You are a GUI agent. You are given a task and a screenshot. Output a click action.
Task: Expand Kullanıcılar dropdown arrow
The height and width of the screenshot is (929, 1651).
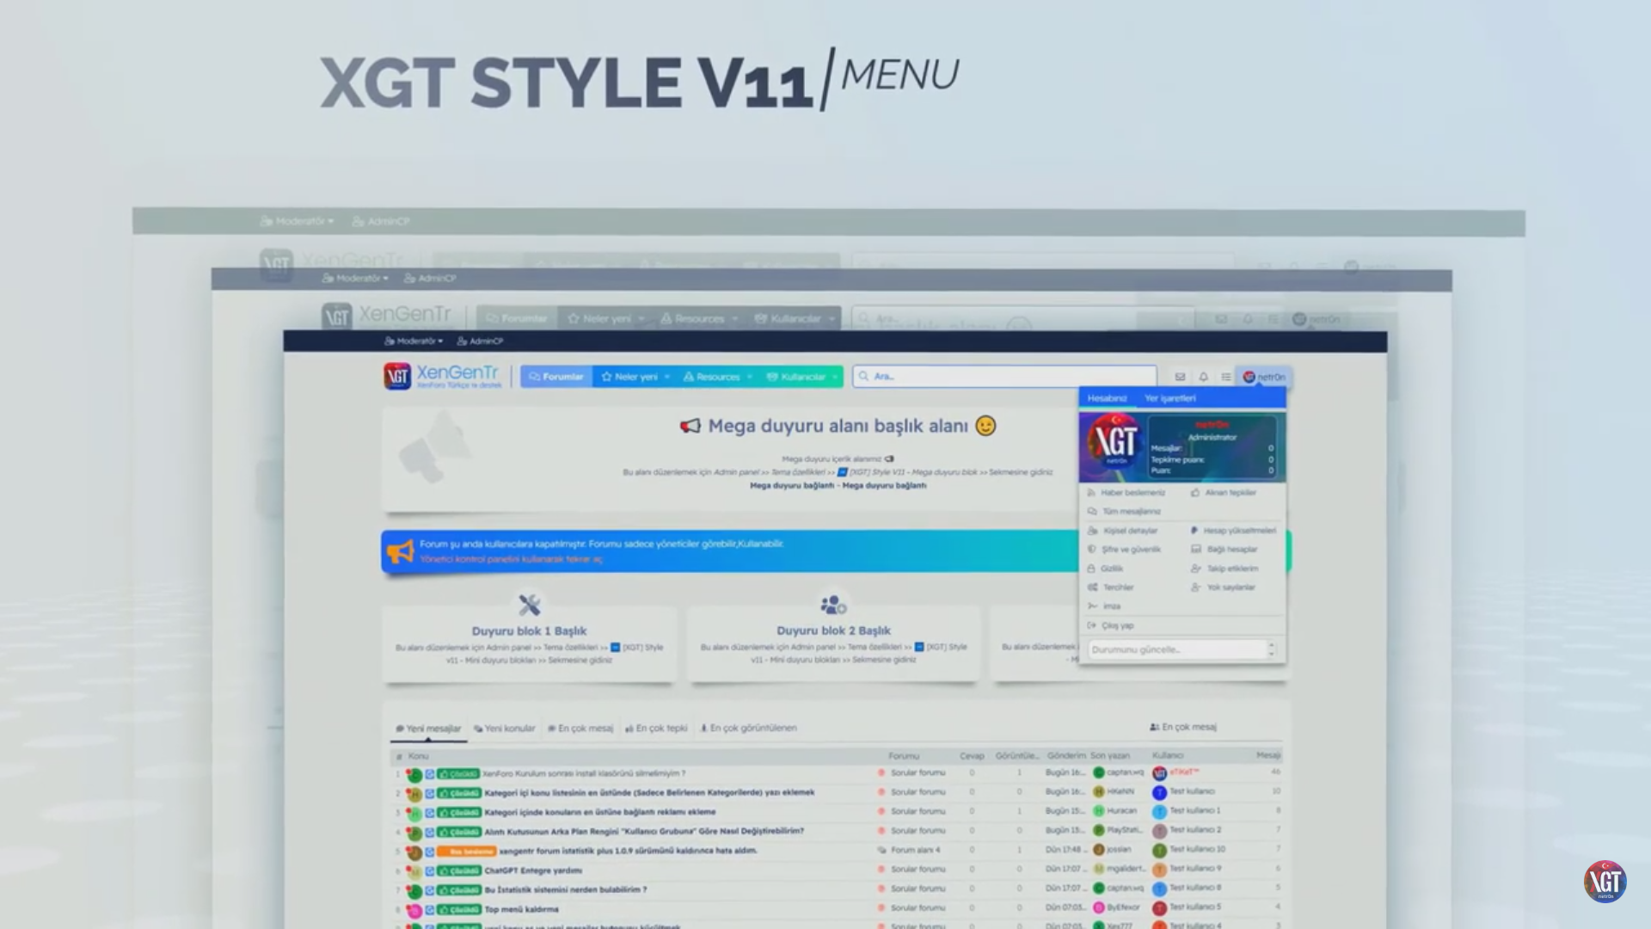835,377
